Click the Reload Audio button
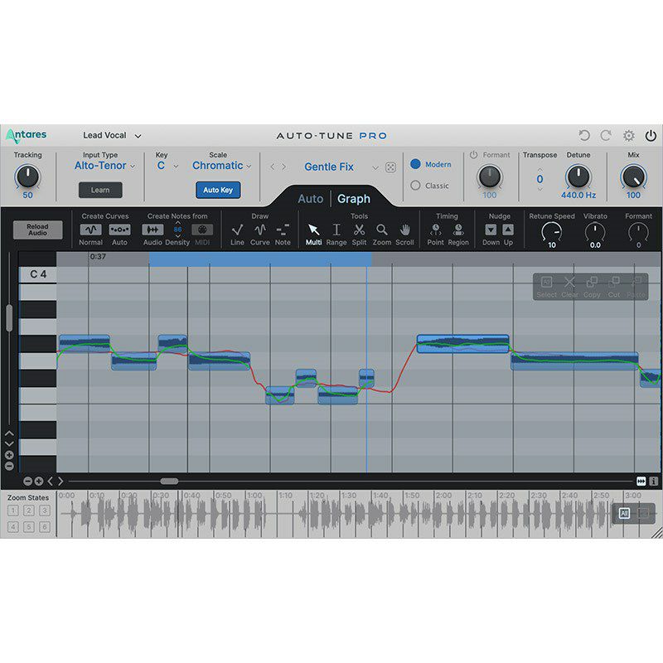 [x=37, y=230]
